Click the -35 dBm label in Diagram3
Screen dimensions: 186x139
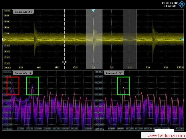(99, 76)
